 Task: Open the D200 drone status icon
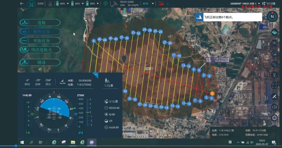(x=31, y=4)
